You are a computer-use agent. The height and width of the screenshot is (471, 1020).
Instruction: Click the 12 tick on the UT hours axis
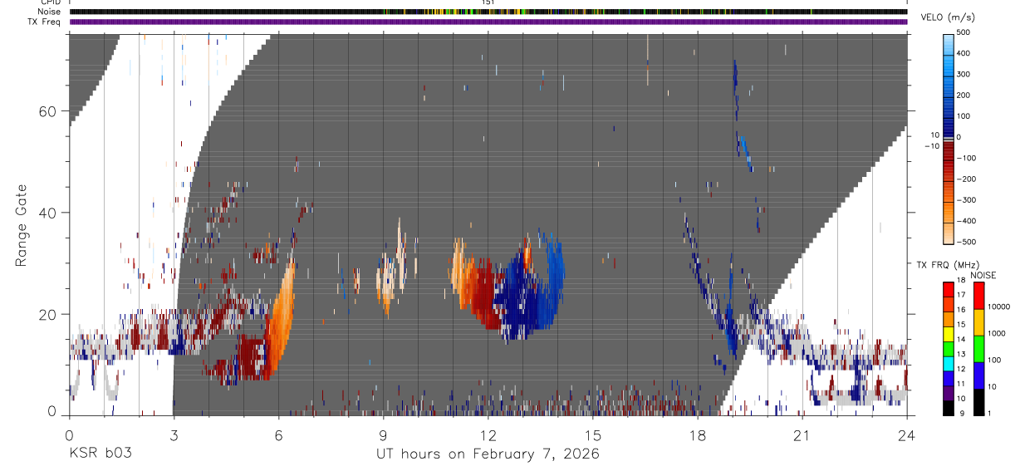point(488,435)
